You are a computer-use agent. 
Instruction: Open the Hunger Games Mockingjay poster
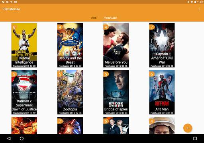click(x=24, y=126)
